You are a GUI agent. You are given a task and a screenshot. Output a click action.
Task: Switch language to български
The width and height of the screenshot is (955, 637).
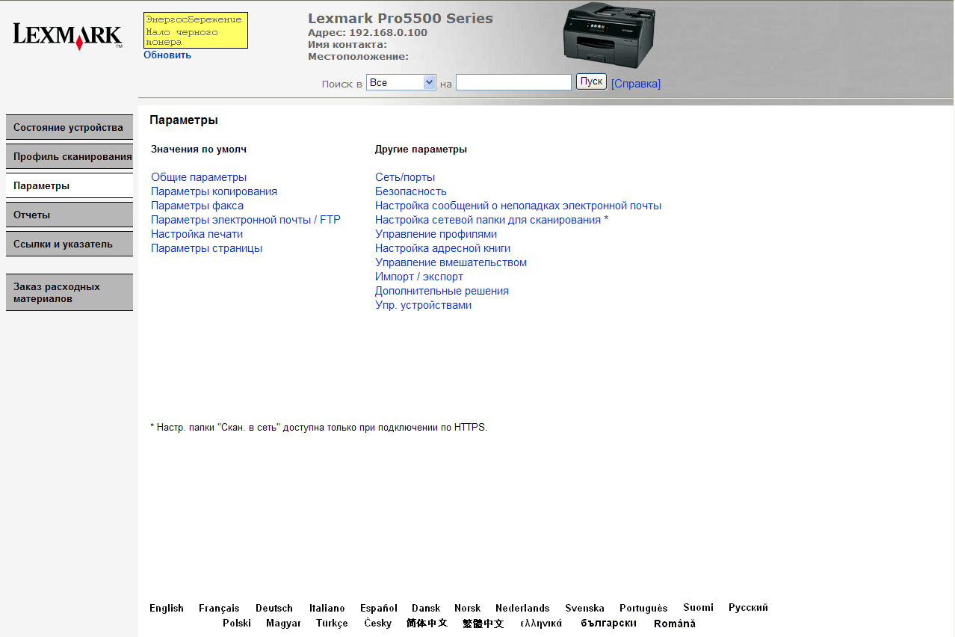pyautogui.click(x=608, y=623)
